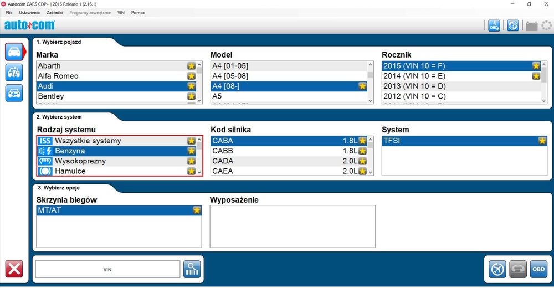Toggle favorite star for A4 [08-]
Viewport: 554px width, 288px height.
coord(362,86)
